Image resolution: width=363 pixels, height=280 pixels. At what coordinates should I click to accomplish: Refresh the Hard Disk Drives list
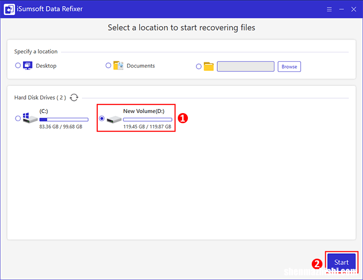click(74, 98)
